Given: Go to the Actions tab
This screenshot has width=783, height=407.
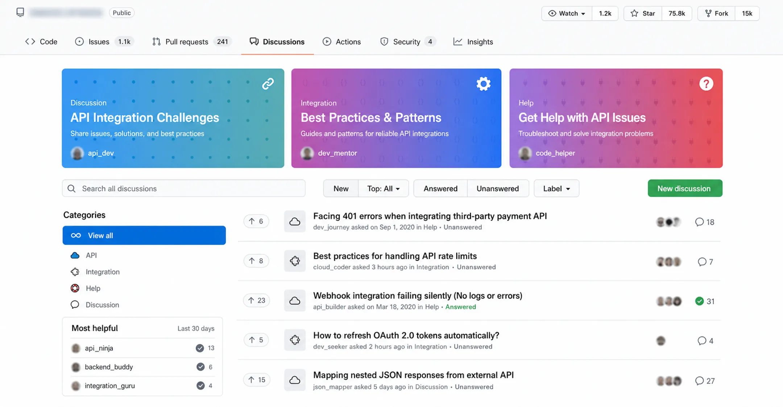Looking at the screenshot, I should click(342, 42).
